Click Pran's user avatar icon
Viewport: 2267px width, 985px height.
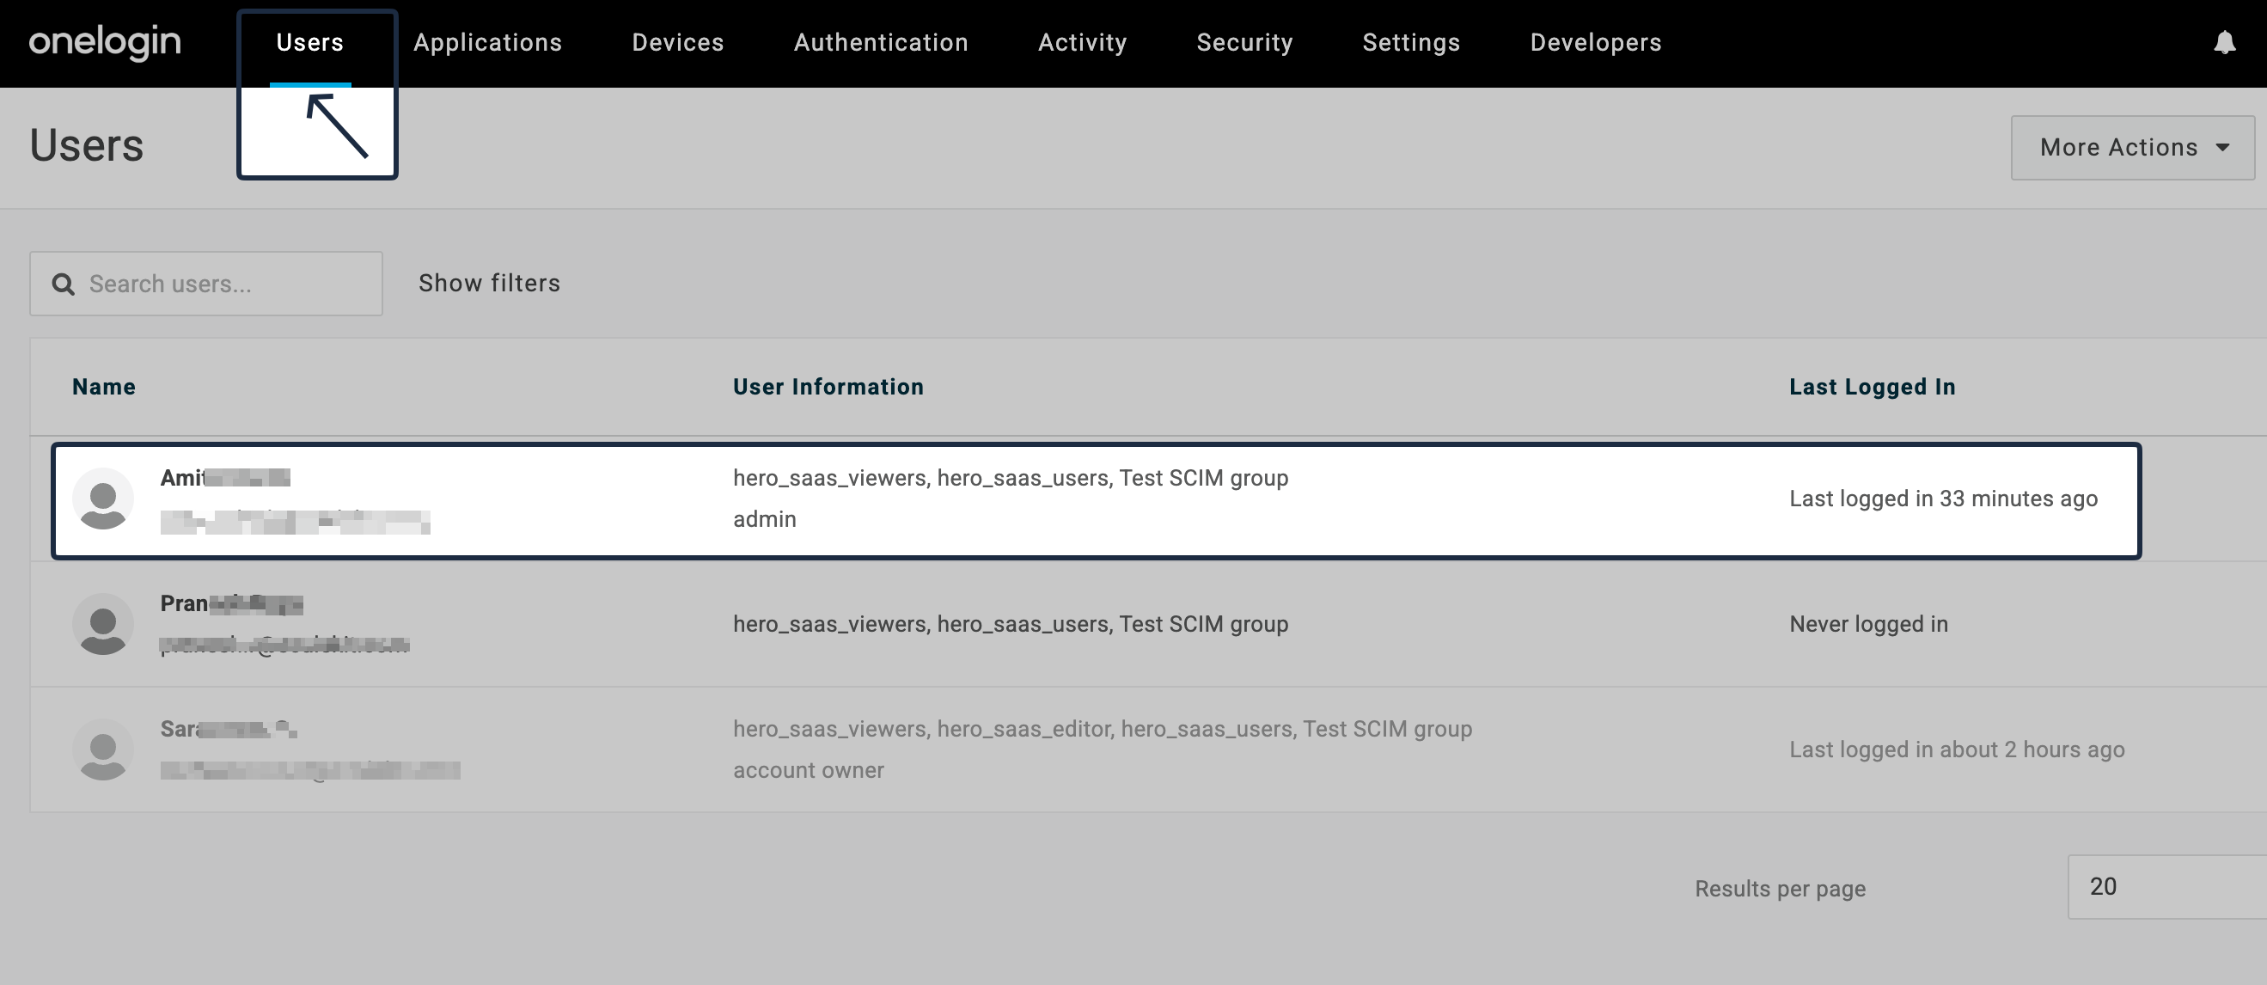[103, 623]
